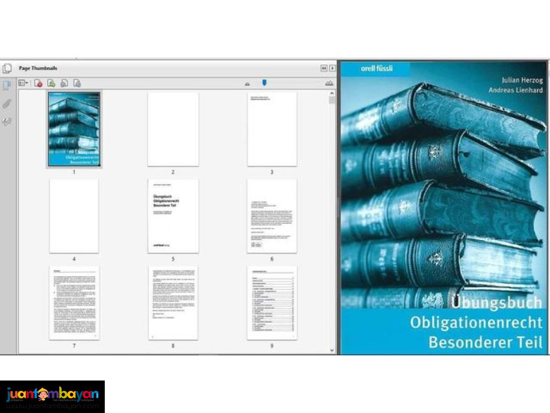550x413 pixels.
Task: Open the thumbnail options dropdown menu
Action: click(x=23, y=83)
